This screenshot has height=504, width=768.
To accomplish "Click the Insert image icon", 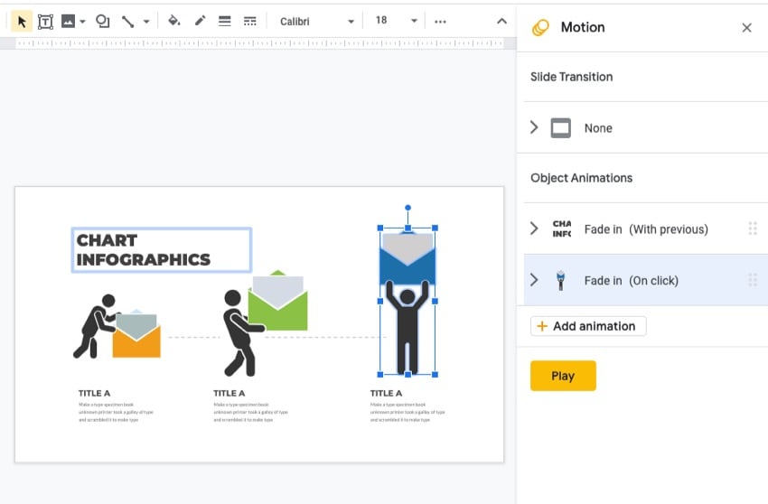I will [x=68, y=21].
